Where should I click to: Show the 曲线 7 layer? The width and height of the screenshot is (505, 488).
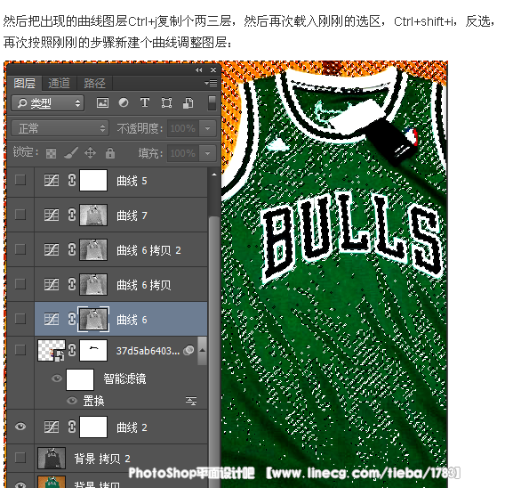tap(20, 215)
